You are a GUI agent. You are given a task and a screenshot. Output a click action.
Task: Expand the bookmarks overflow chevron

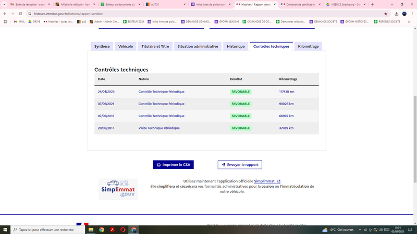pos(409,22)
